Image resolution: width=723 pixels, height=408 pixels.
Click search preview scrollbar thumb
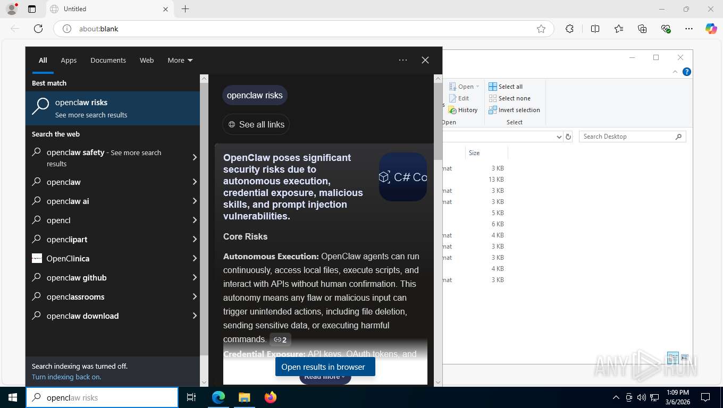click(438, 121)
